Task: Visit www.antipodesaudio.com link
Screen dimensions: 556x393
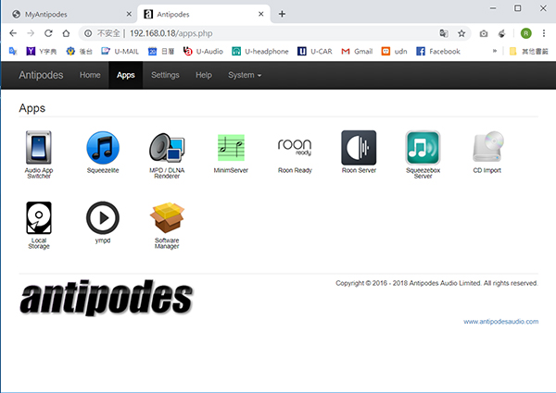Action: 501,322
